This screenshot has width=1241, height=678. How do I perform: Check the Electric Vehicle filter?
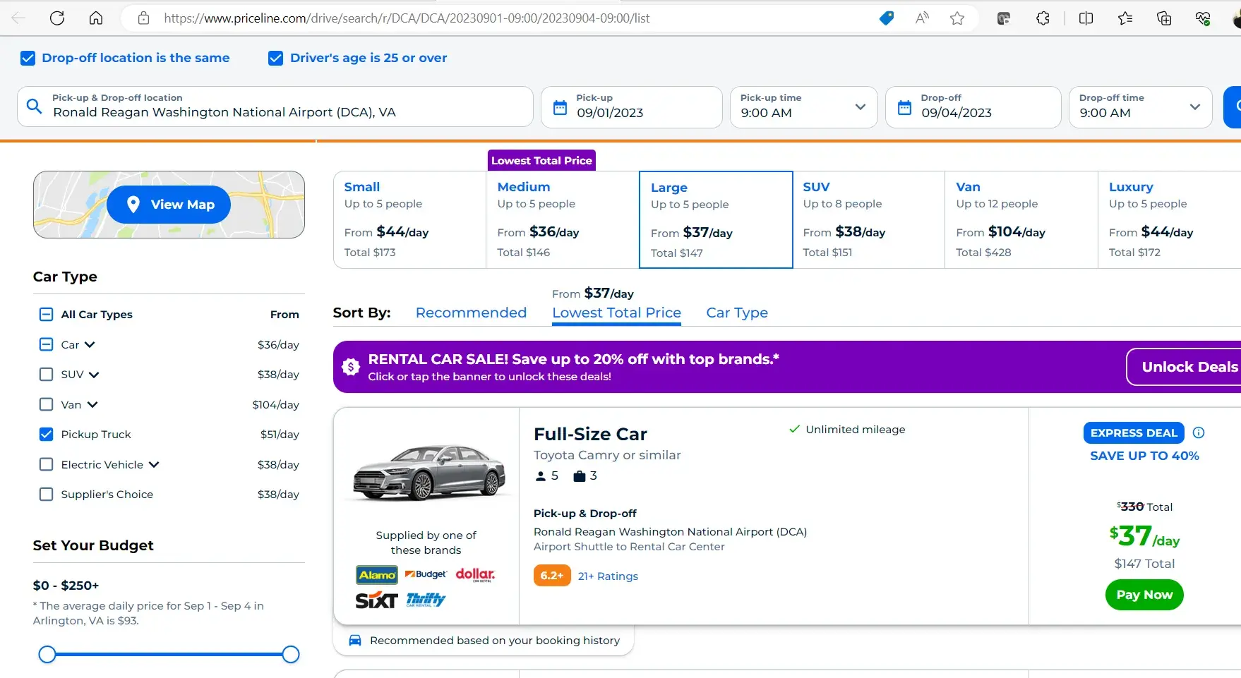(x=47, y=464)
